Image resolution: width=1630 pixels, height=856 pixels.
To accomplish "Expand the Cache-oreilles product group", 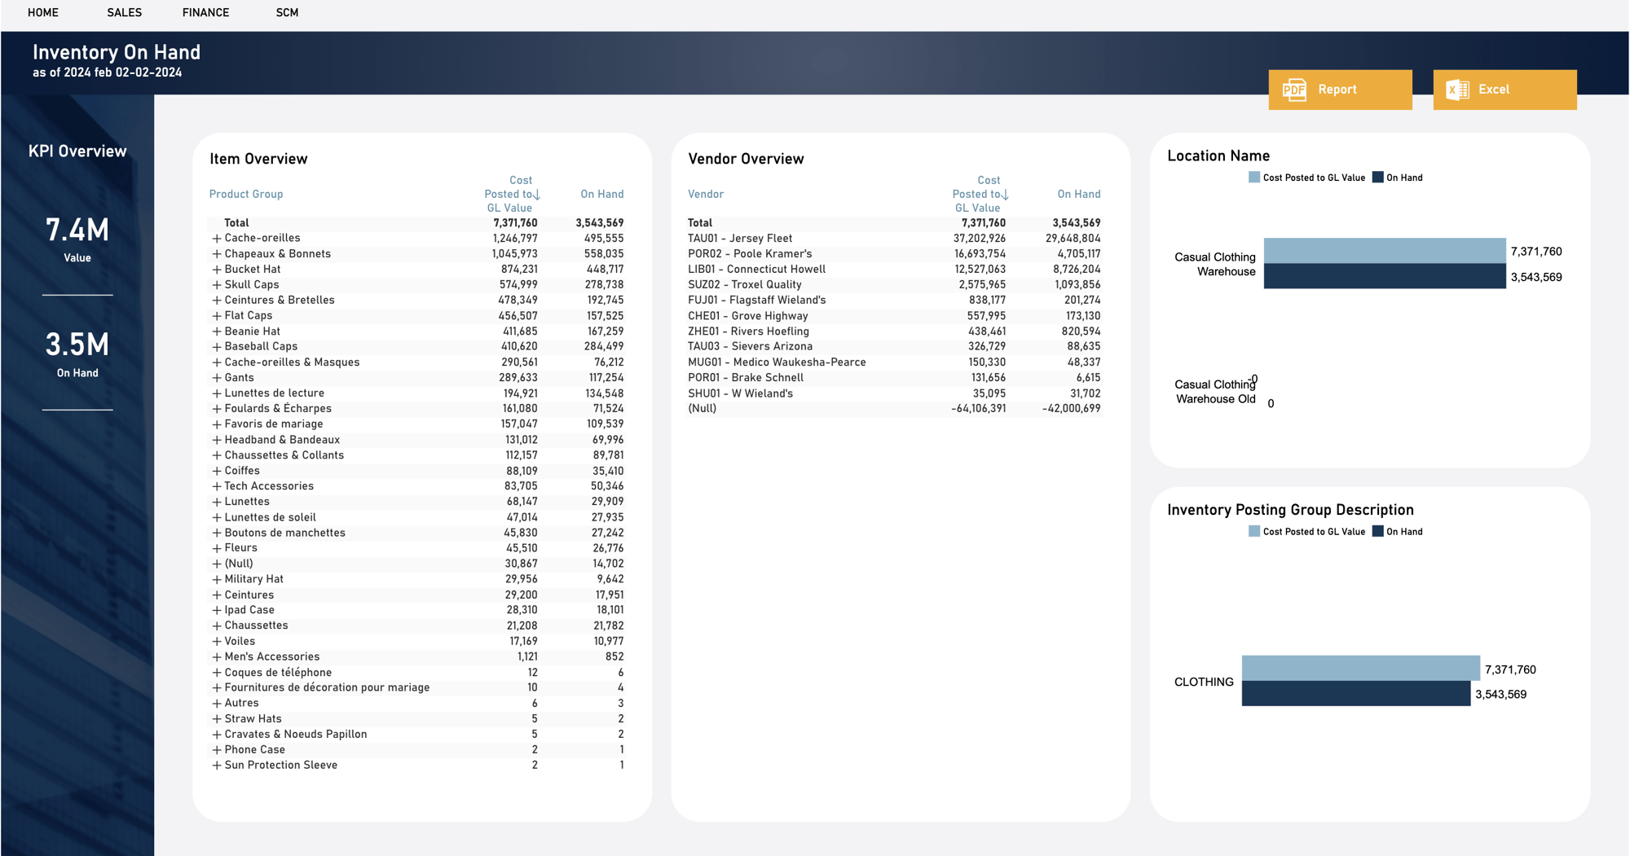I will click(x=217, y=239).
